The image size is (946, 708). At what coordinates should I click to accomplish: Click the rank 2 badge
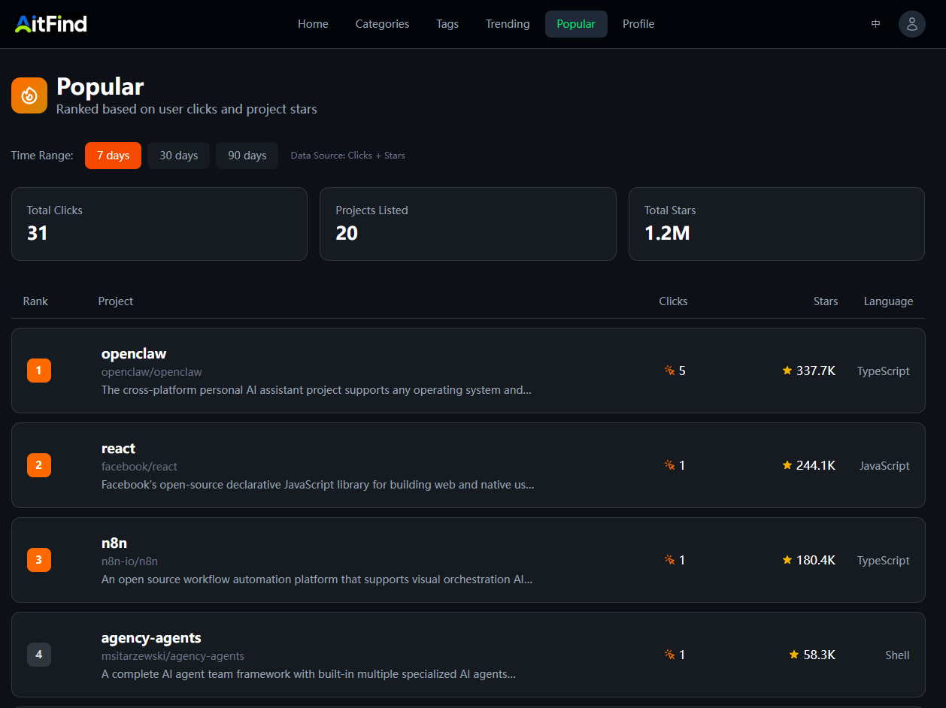coord(39,465)
